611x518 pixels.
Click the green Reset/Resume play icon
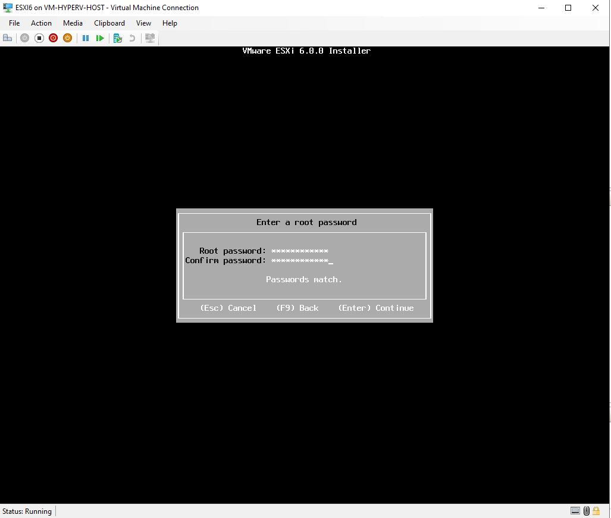point(100,38)
